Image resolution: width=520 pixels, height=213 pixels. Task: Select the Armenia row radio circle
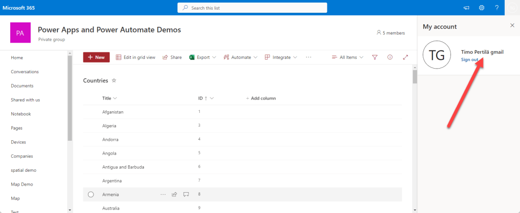(91, 194)
